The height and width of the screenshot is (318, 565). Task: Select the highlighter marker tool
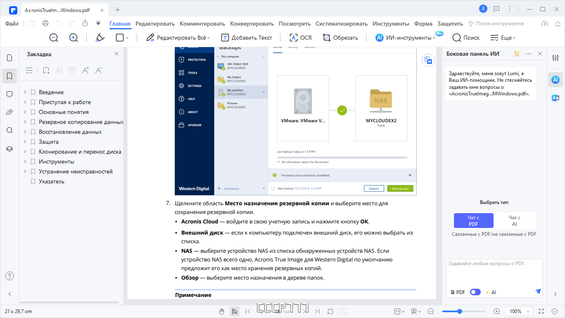100,38
